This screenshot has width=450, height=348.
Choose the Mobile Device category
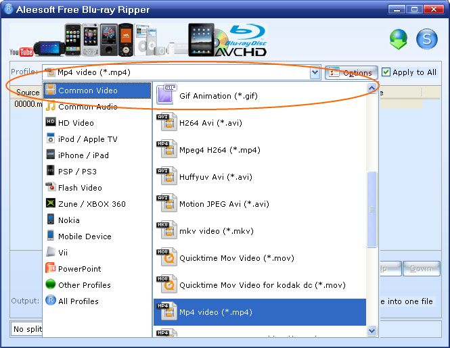[x=97, y=237]
